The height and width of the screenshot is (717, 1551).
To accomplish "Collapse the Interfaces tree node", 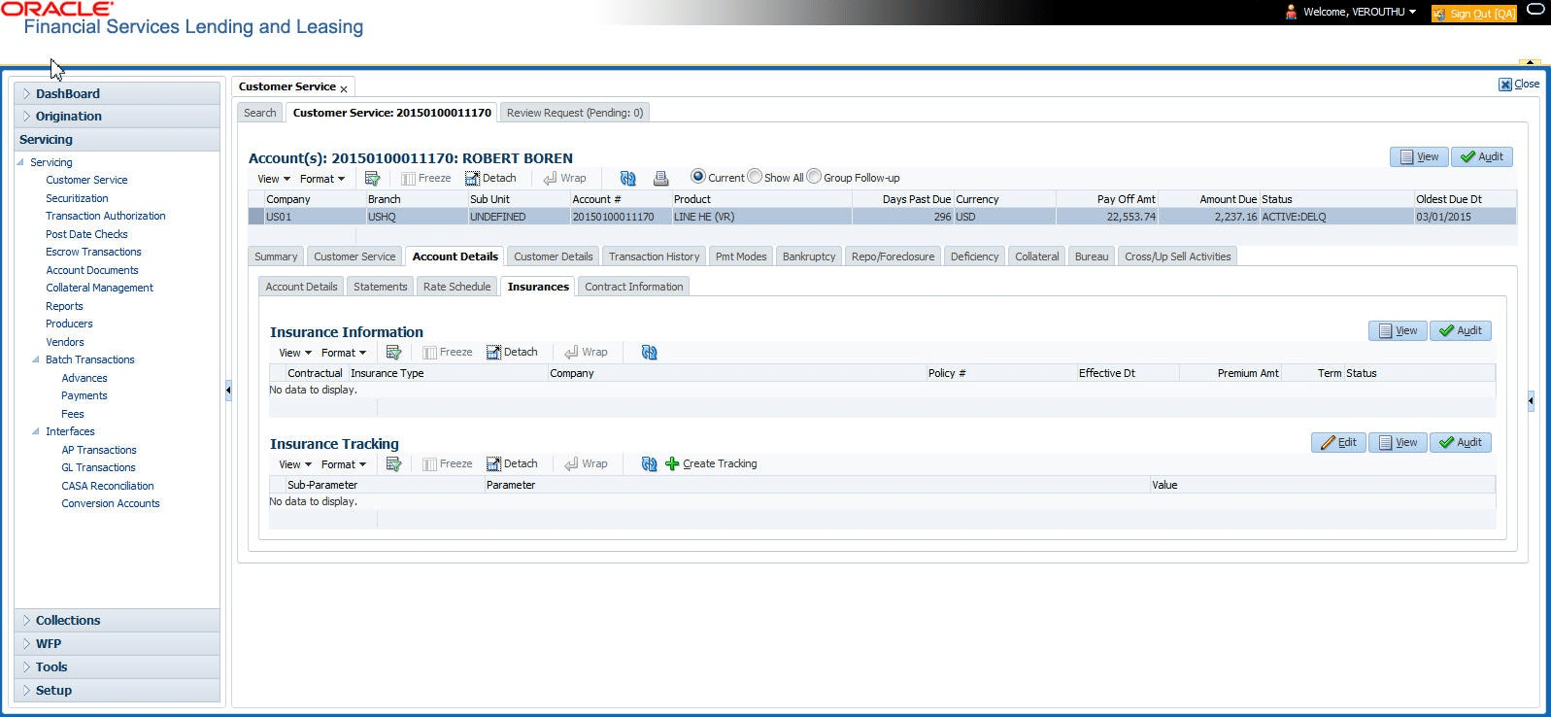I will click(x=36, y=431).
